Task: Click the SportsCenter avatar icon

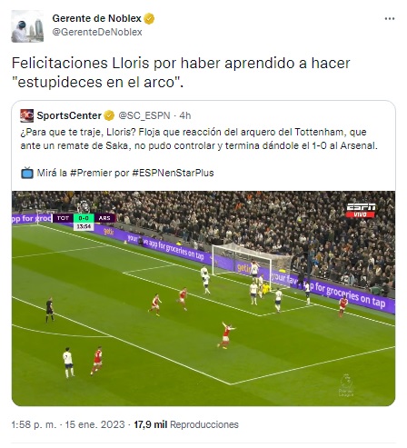Action: 27,115
